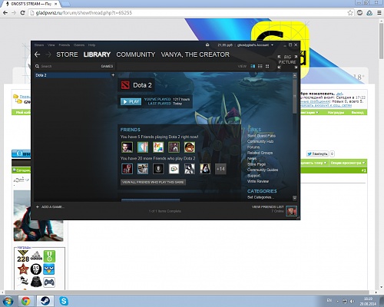Open the Windows Start button

[8, 301]
